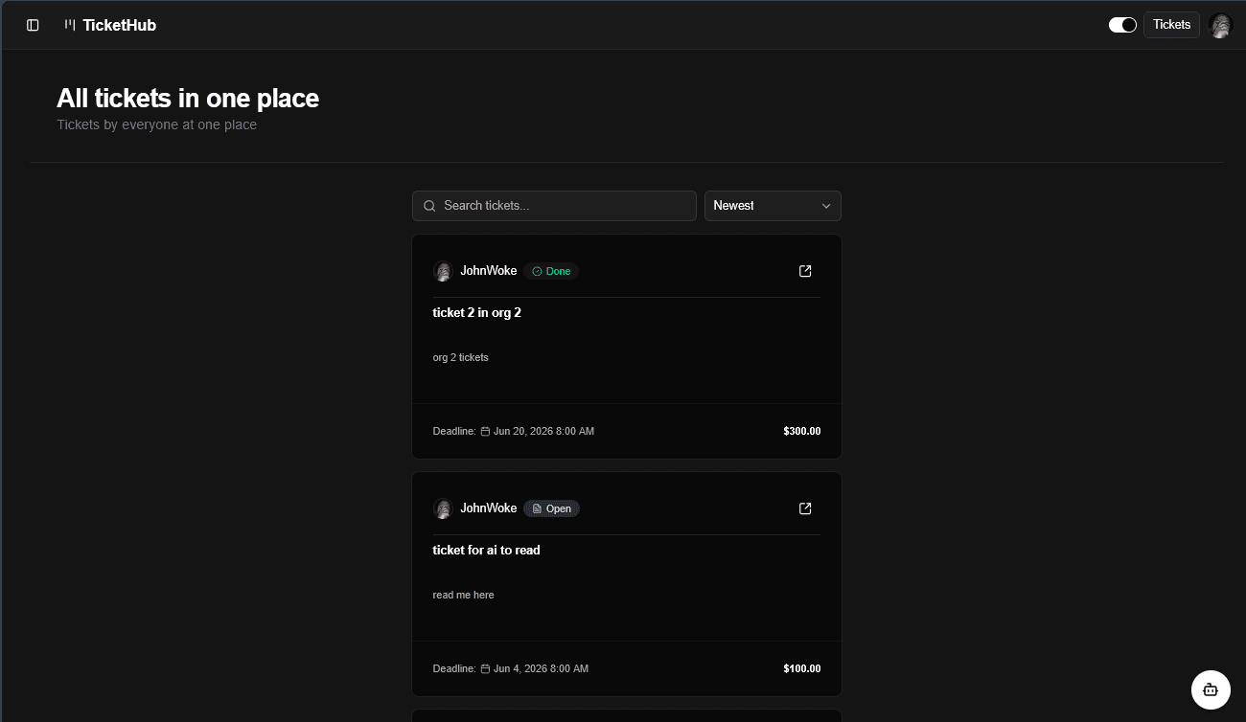Click 'read me here' description text

click(464, 595)
